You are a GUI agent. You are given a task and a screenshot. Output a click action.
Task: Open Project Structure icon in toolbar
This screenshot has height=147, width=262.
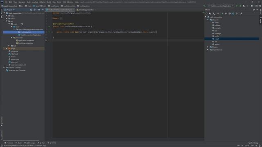pos(252,6)
